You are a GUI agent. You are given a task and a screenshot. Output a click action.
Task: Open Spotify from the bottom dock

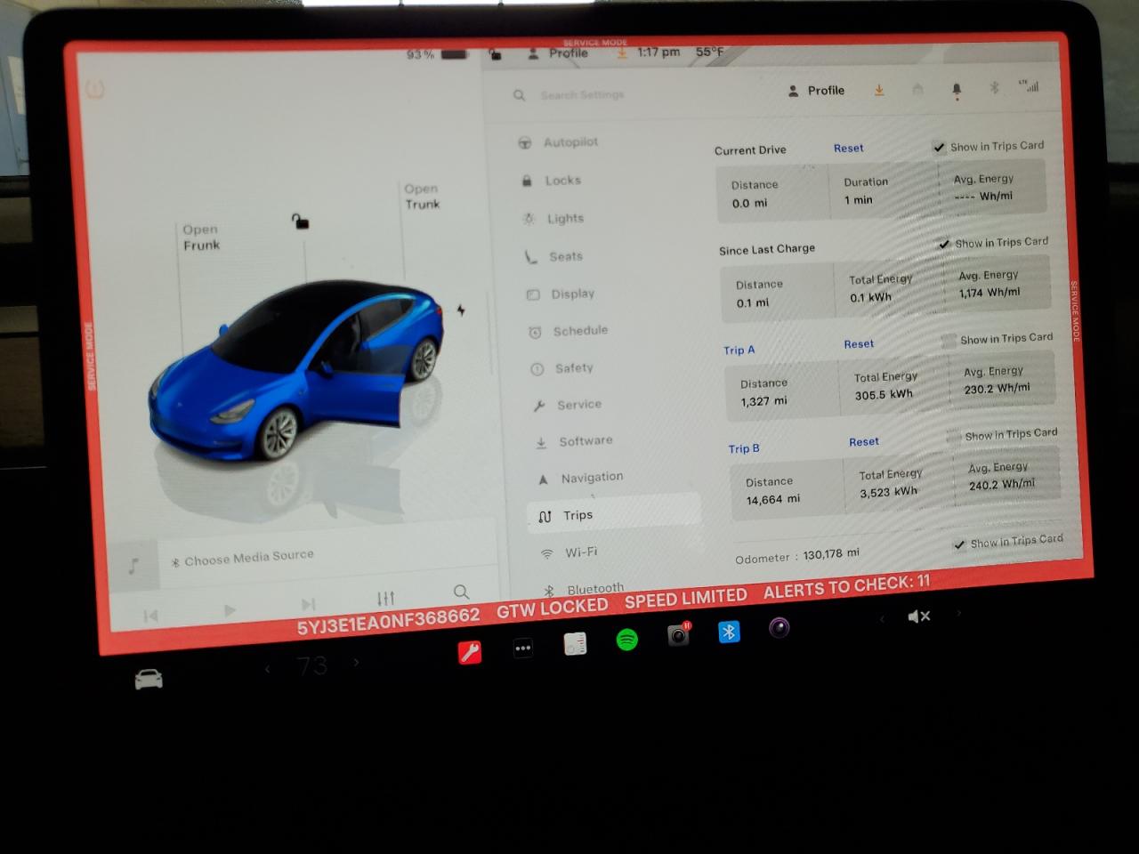[626, 640]
